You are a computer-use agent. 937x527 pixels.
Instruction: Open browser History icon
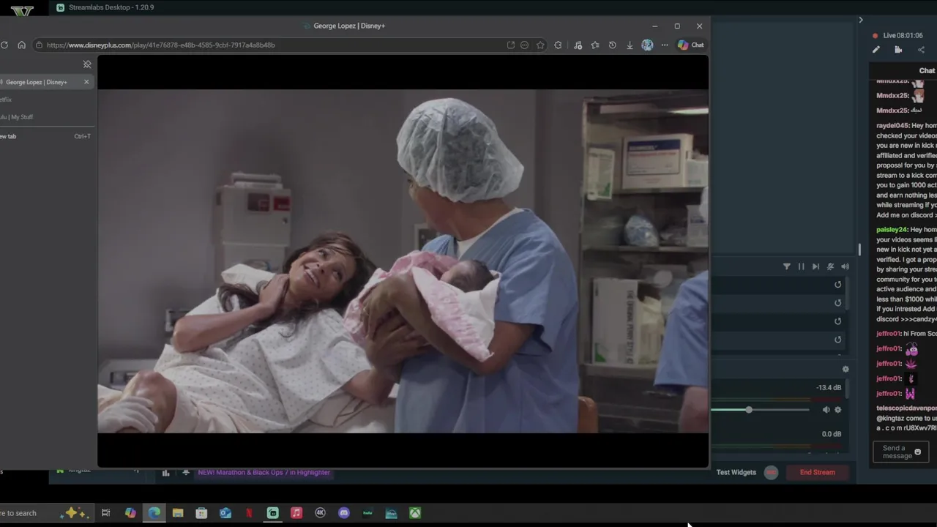pos(612,45)
